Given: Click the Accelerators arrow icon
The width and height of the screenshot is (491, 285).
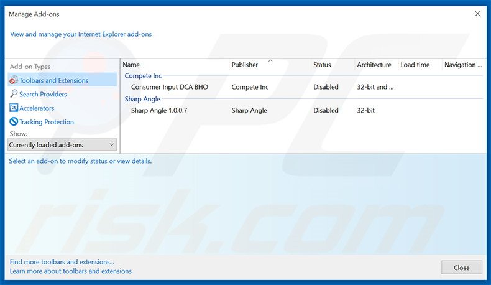Looking at the screenshot, I should pyautogui.click(x=14, y=108).
